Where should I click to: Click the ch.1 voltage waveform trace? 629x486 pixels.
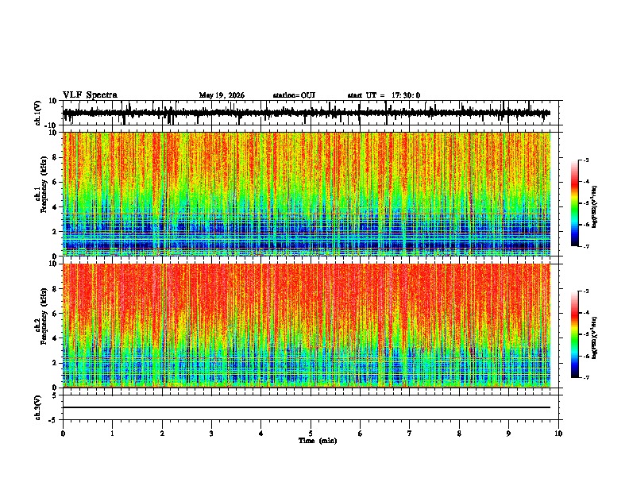point(307,113)
